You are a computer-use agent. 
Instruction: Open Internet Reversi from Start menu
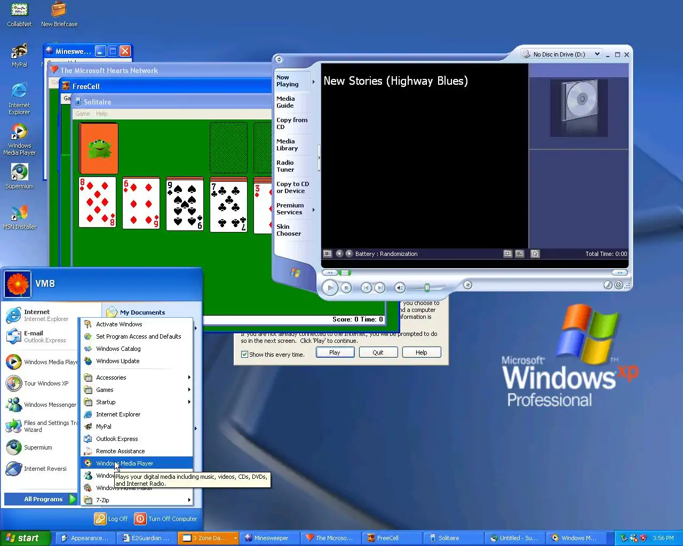[x=41, y=469]
